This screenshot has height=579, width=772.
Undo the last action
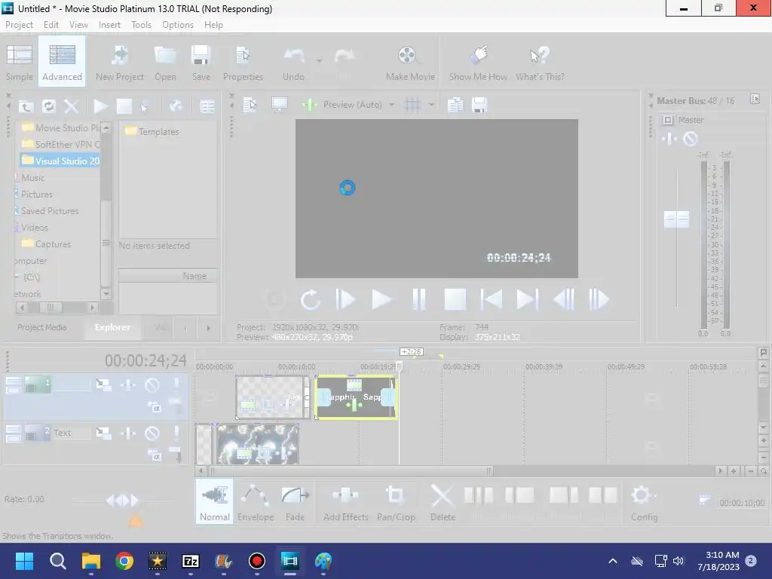(293, 63)
